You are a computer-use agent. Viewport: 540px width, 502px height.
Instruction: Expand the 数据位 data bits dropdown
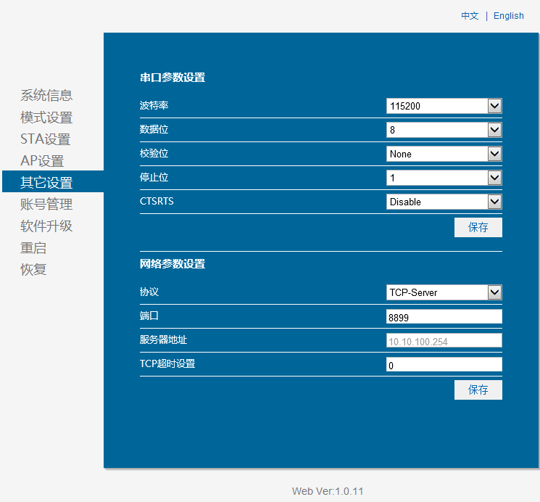444,130
